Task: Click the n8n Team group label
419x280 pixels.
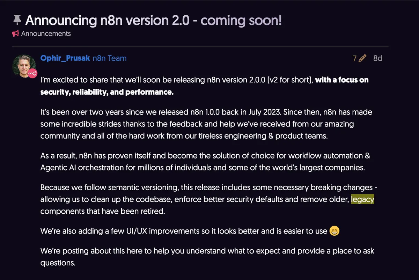Action: (x=110, y=58)
